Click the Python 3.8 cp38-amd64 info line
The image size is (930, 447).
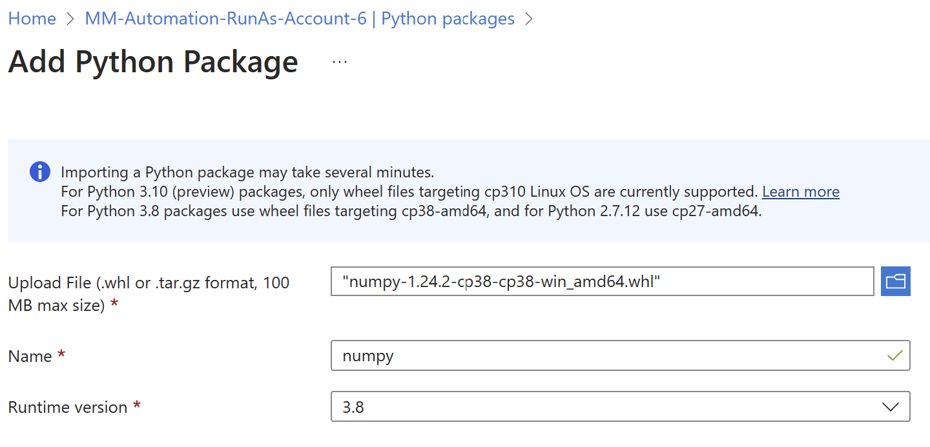pos(411,211)
